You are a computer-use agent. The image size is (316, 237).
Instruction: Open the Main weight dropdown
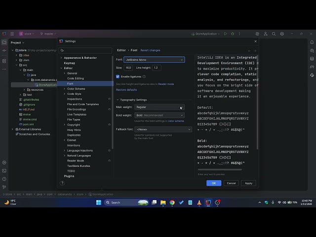click(x=159, y=107)
